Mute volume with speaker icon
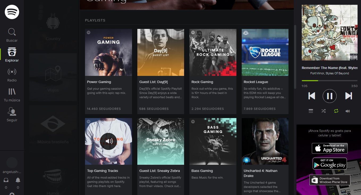 pyautogui.click(x=348, y=111)
